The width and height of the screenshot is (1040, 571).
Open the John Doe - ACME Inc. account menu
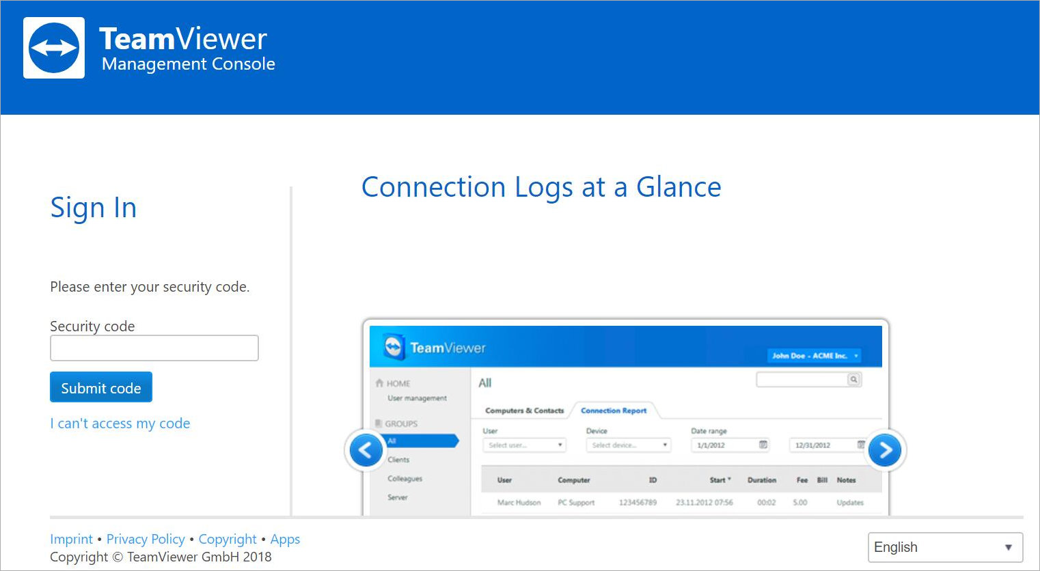pos(815,355)
